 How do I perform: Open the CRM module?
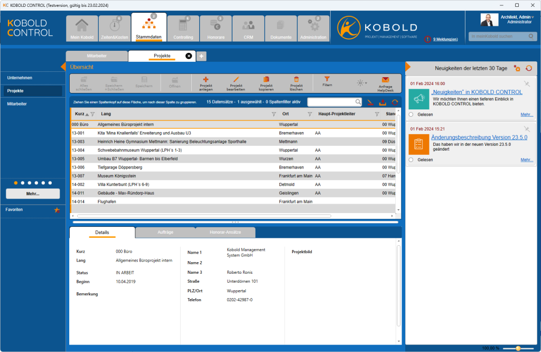pyautogui.click(x=248, y=29)
